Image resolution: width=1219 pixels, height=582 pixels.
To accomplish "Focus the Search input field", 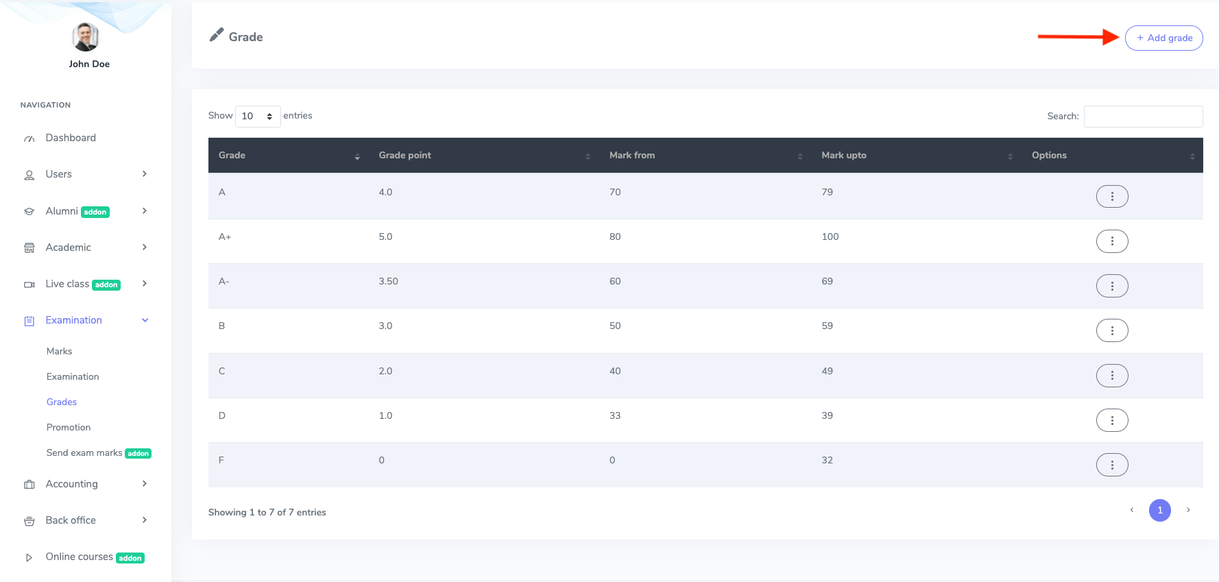I will tap(1142, 117).
